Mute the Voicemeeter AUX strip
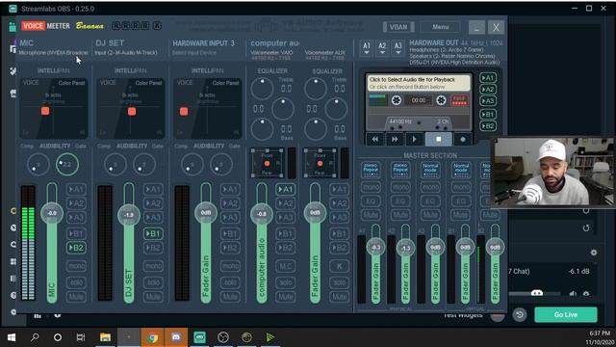 coord(339,297)
